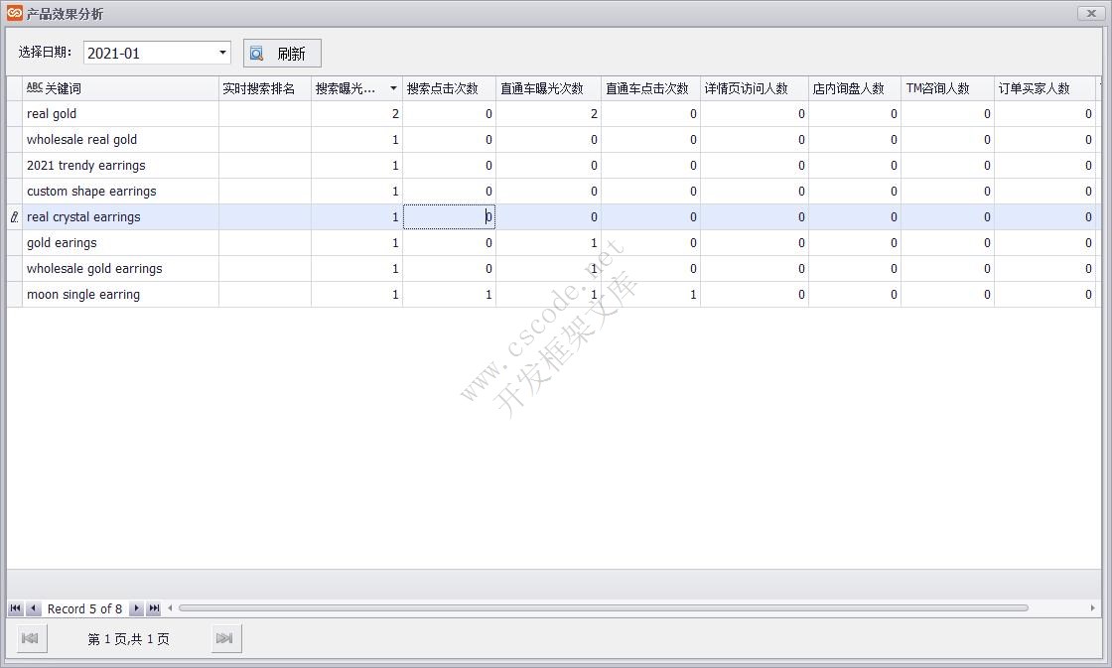Viewport: 1112px width, 668px height.
Task: Open the 搜索曝光 column sort dropdown arrow
Action: 393,88
